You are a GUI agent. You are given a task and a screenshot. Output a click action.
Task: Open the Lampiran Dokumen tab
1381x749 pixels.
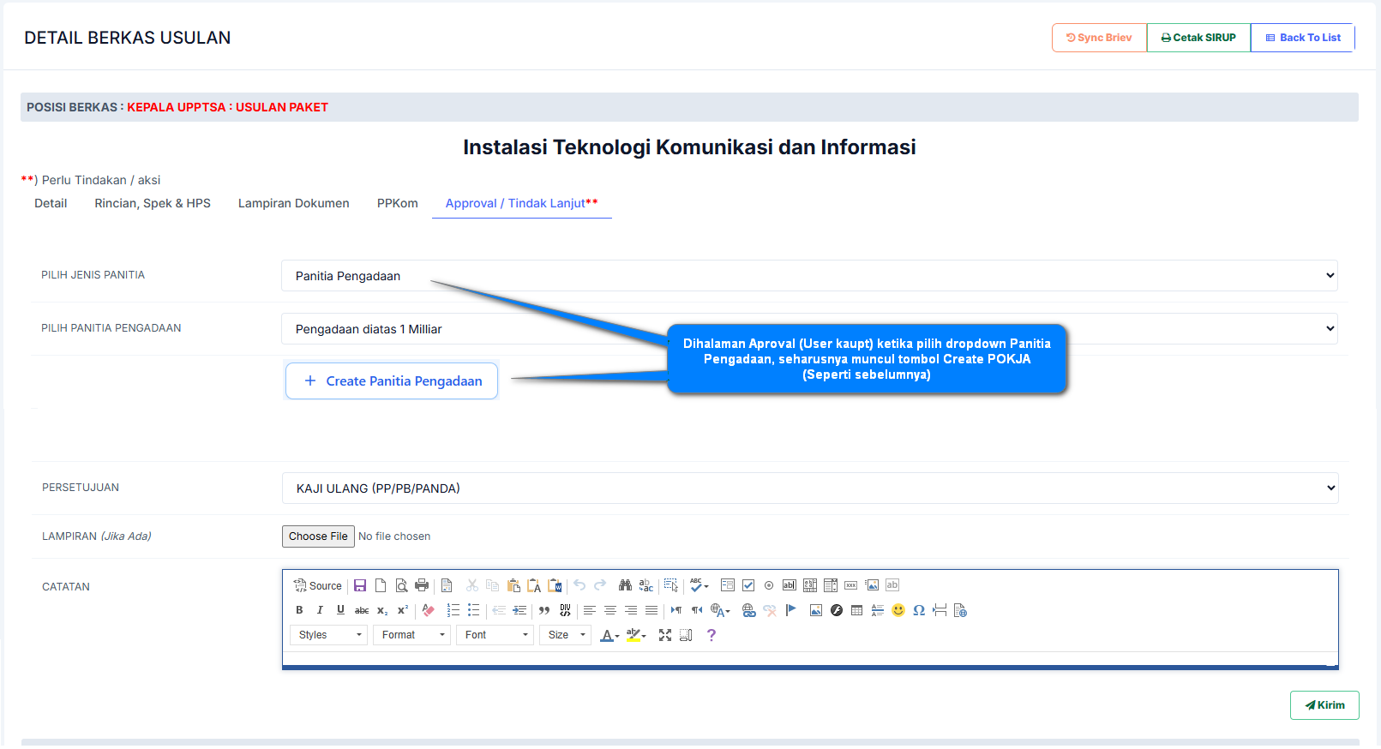[x=293, y=203]
